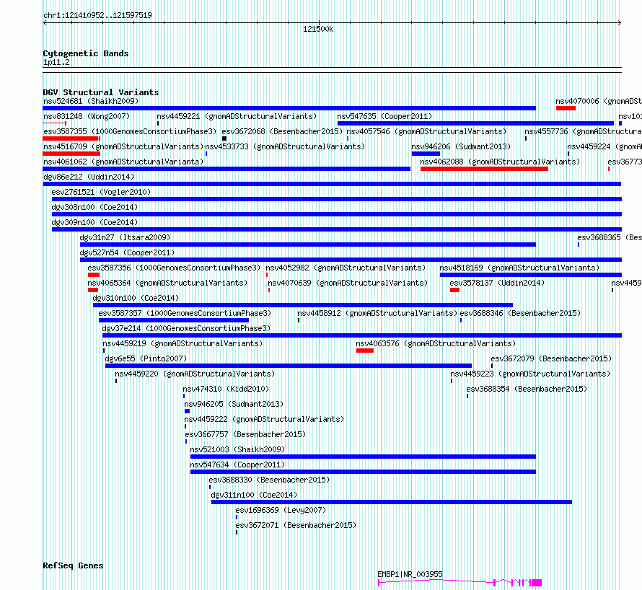Open nsv4052982 variant label
Viewport: 642px width, 590px height.
pyautogui.click(x=346, y=268)
